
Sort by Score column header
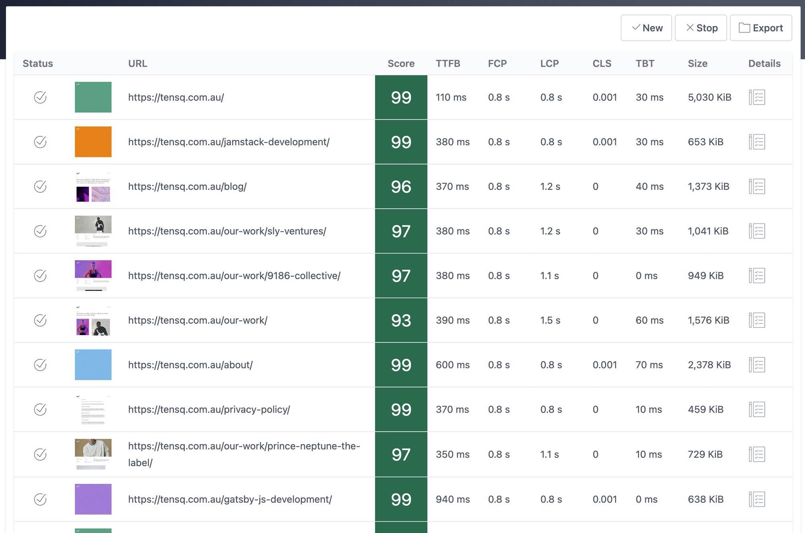(401, 64)
